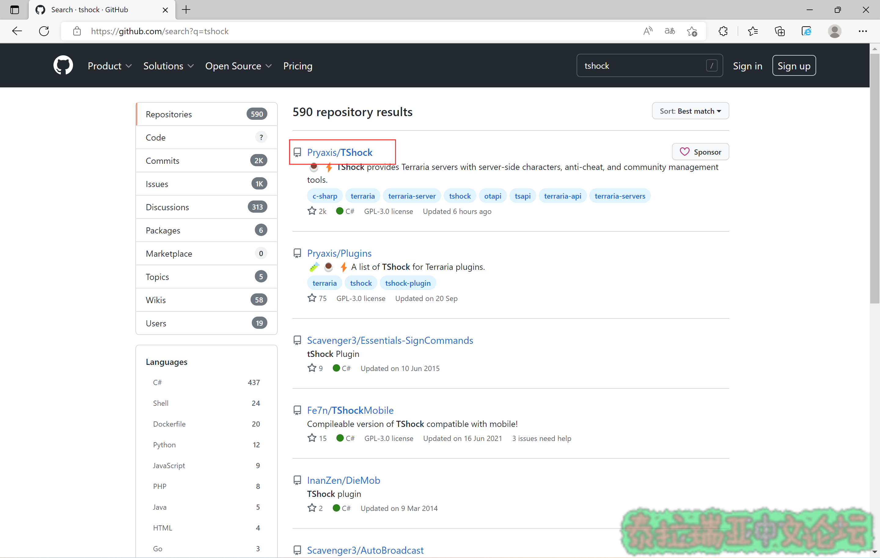
Task: Click the GitHub octocat logo
Action: [63, 65]
